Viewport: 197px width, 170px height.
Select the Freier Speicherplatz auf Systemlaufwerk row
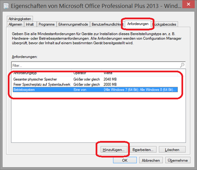(x=95, y=84)
